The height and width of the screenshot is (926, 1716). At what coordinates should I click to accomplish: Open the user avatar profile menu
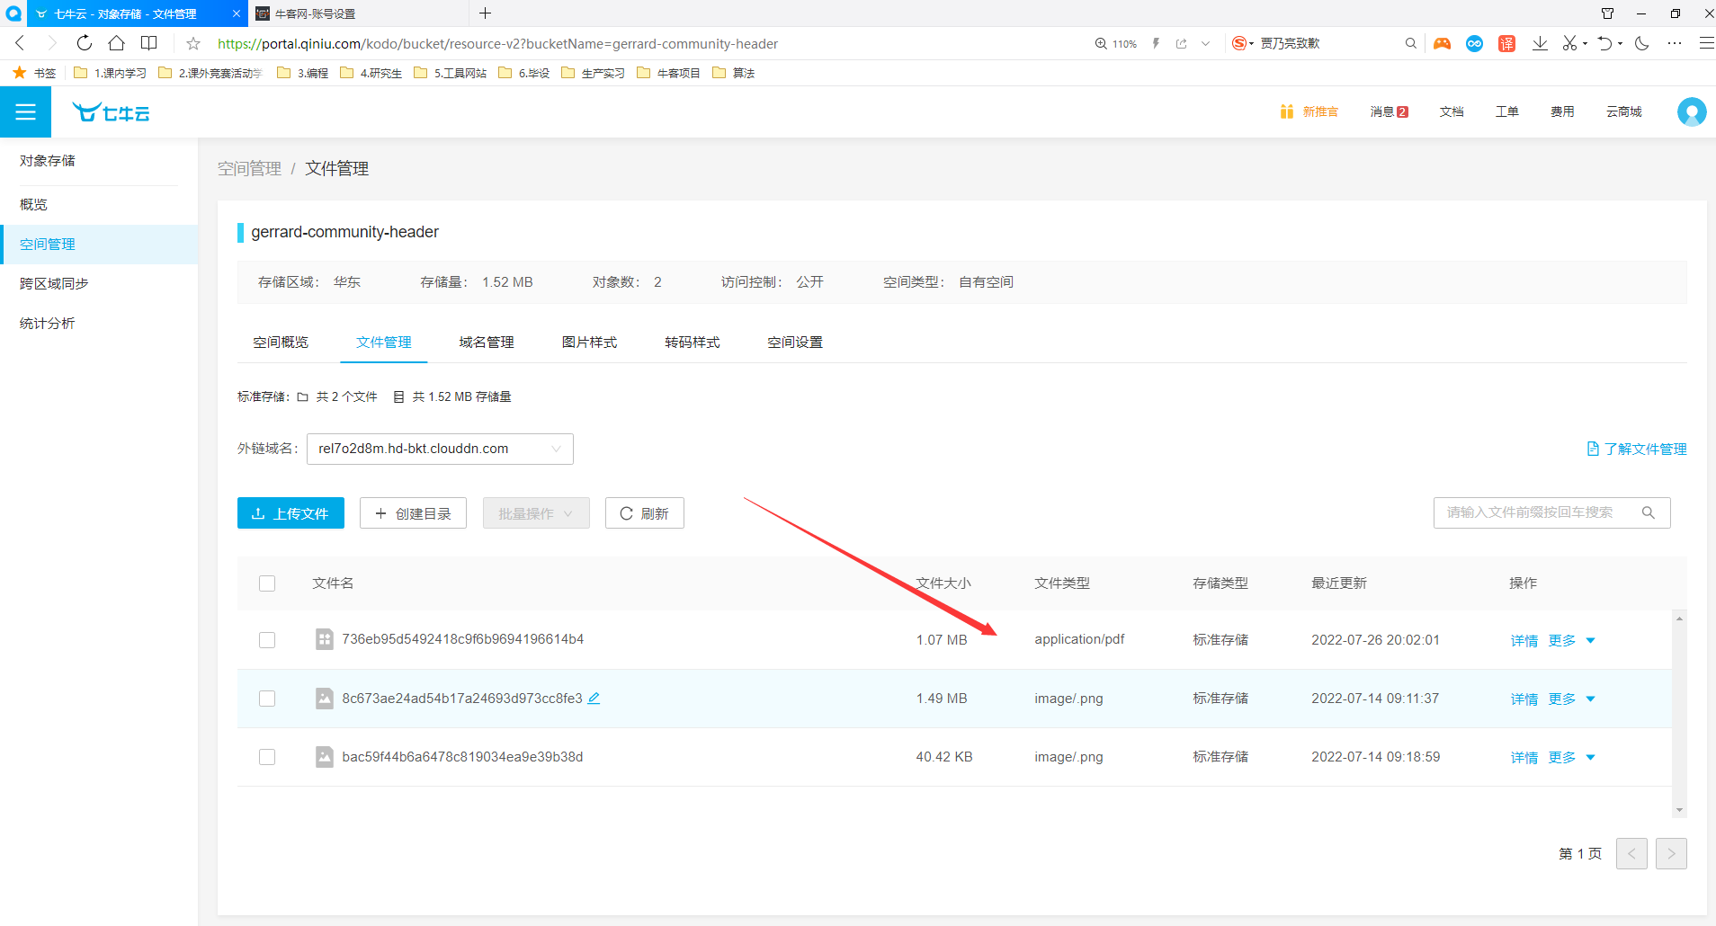pyautogui.click(x=1691, y=111)
